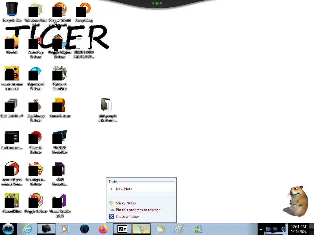
Task: Select the VM0BUt KevinSite desktop icon
Action: pos(60,142)
